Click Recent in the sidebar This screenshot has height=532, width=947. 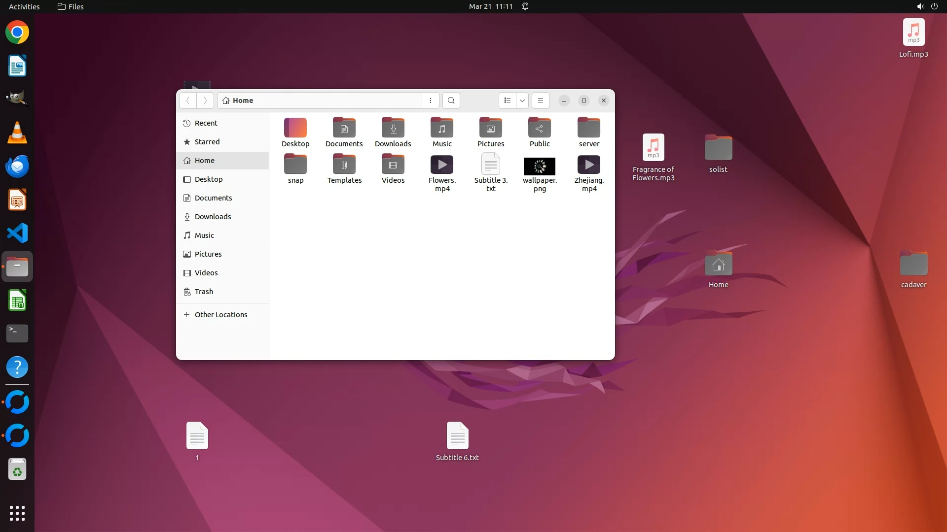click(206, 123)
